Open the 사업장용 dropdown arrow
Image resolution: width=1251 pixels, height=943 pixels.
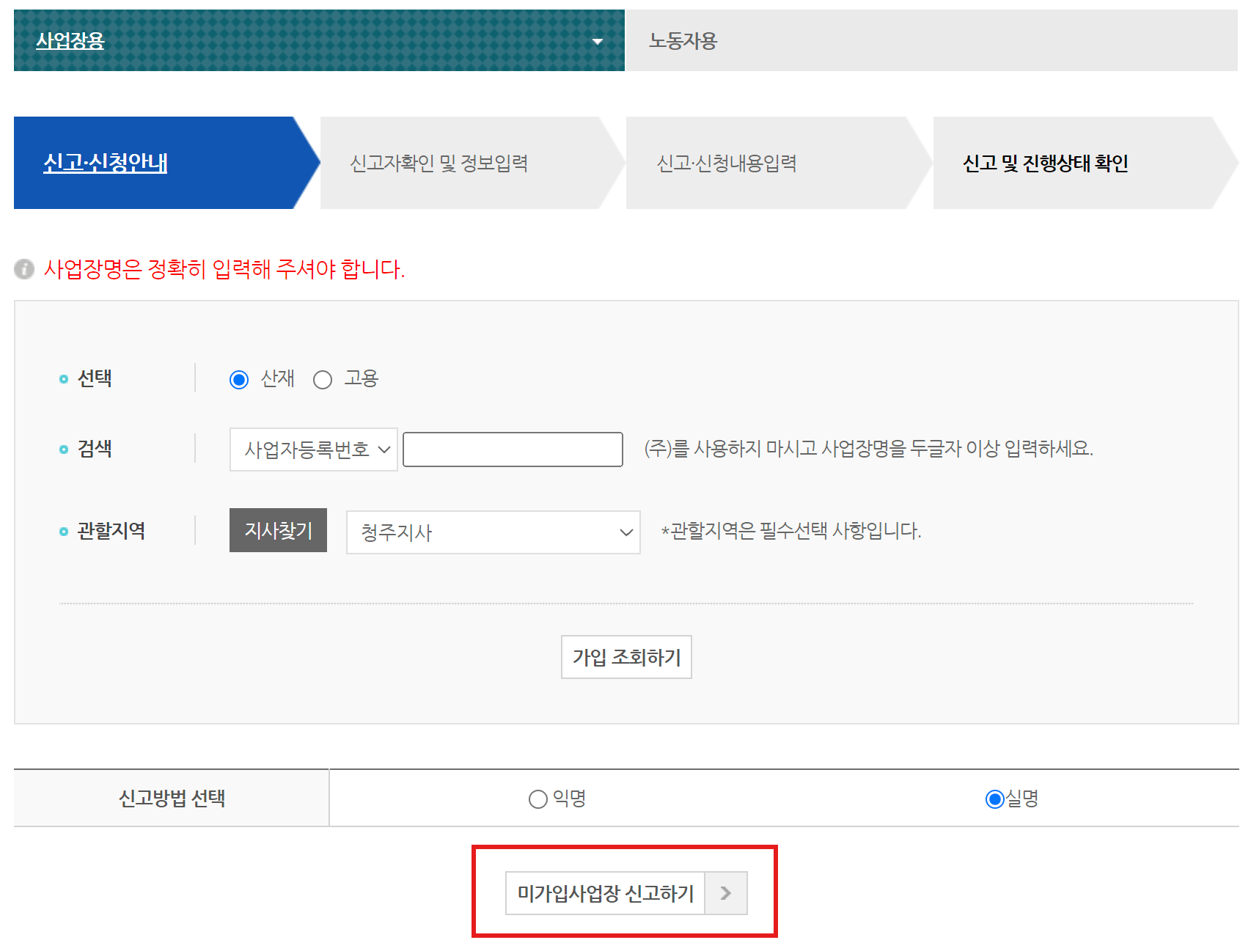[599, 41]
